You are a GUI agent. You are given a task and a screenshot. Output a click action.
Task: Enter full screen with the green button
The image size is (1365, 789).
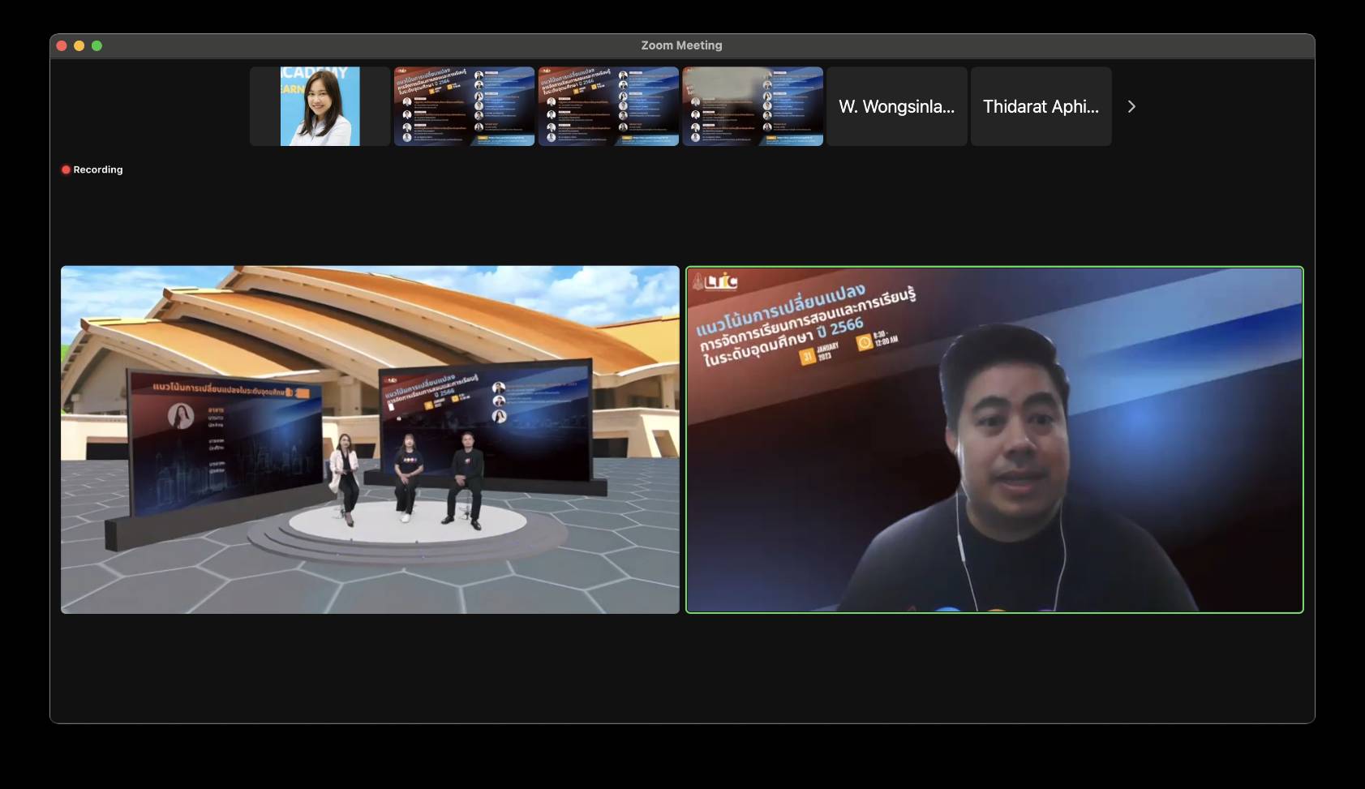pos(97,45)
